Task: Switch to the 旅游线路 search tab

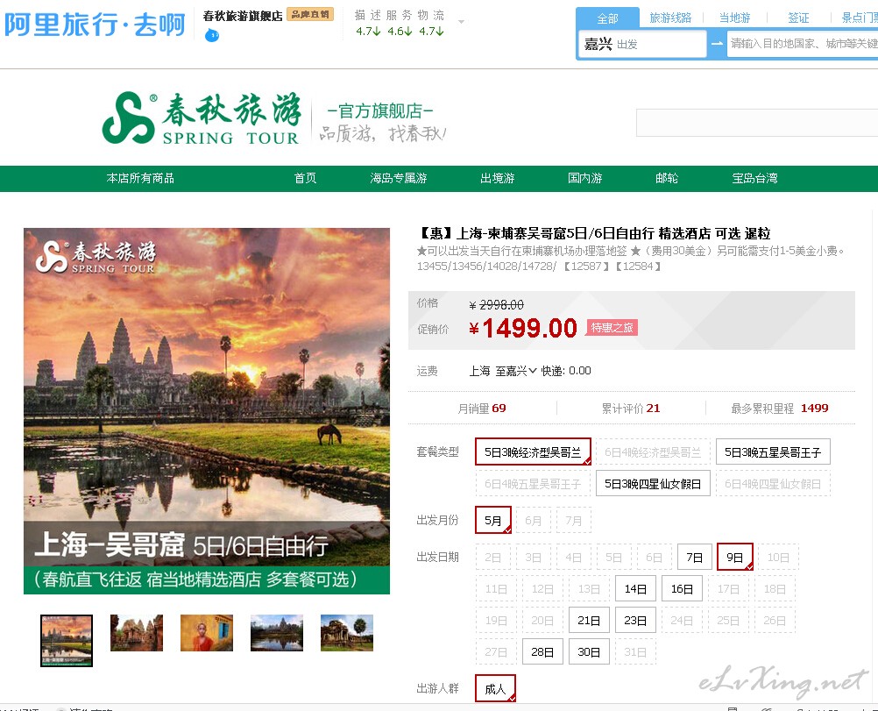Action: tap(670, 18)
